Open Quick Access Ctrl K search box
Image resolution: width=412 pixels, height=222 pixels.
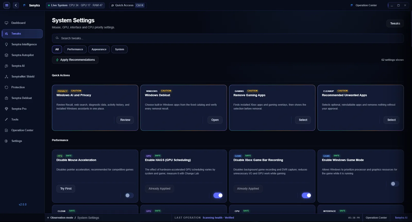[x=128, y=5]
